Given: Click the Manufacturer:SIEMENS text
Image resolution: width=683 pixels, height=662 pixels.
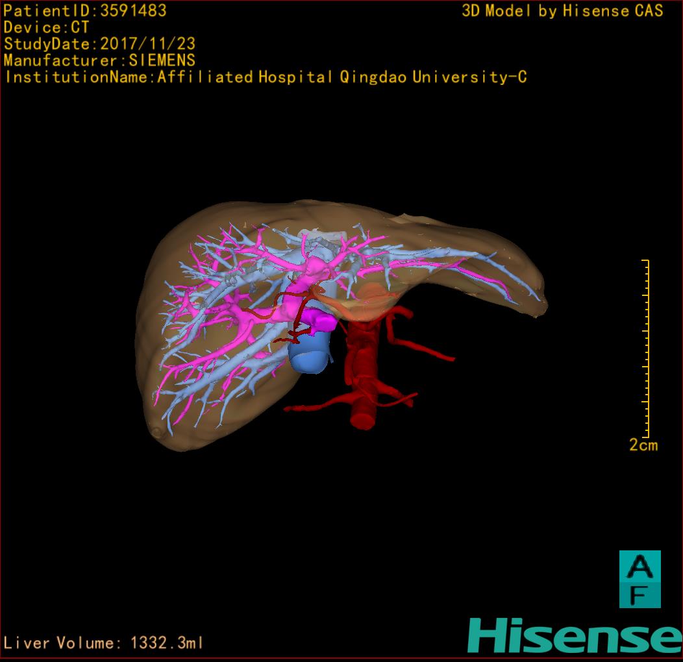Looking at the screenshot, I should coord(99,60).
